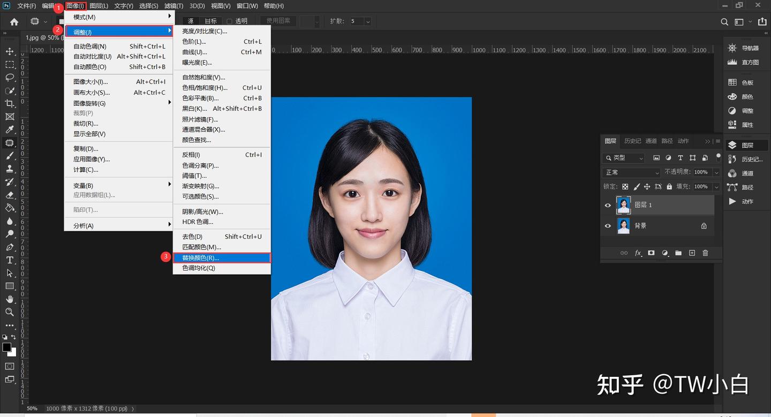Expand the 不透明度 opacity dropdown arrow

(716, 172)
